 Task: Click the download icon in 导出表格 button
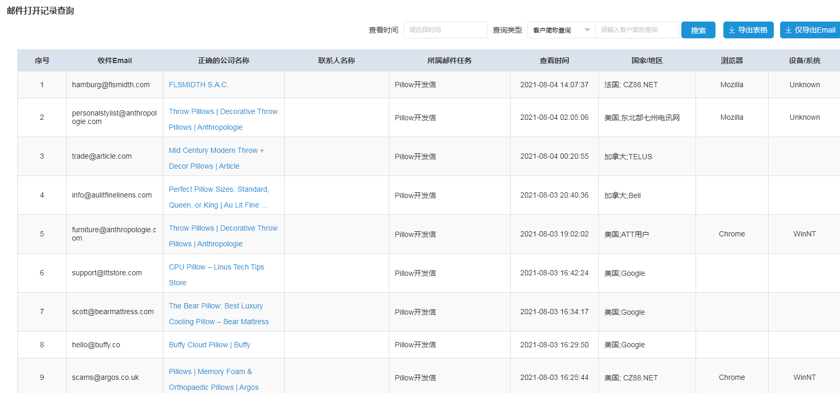point(732,30)
